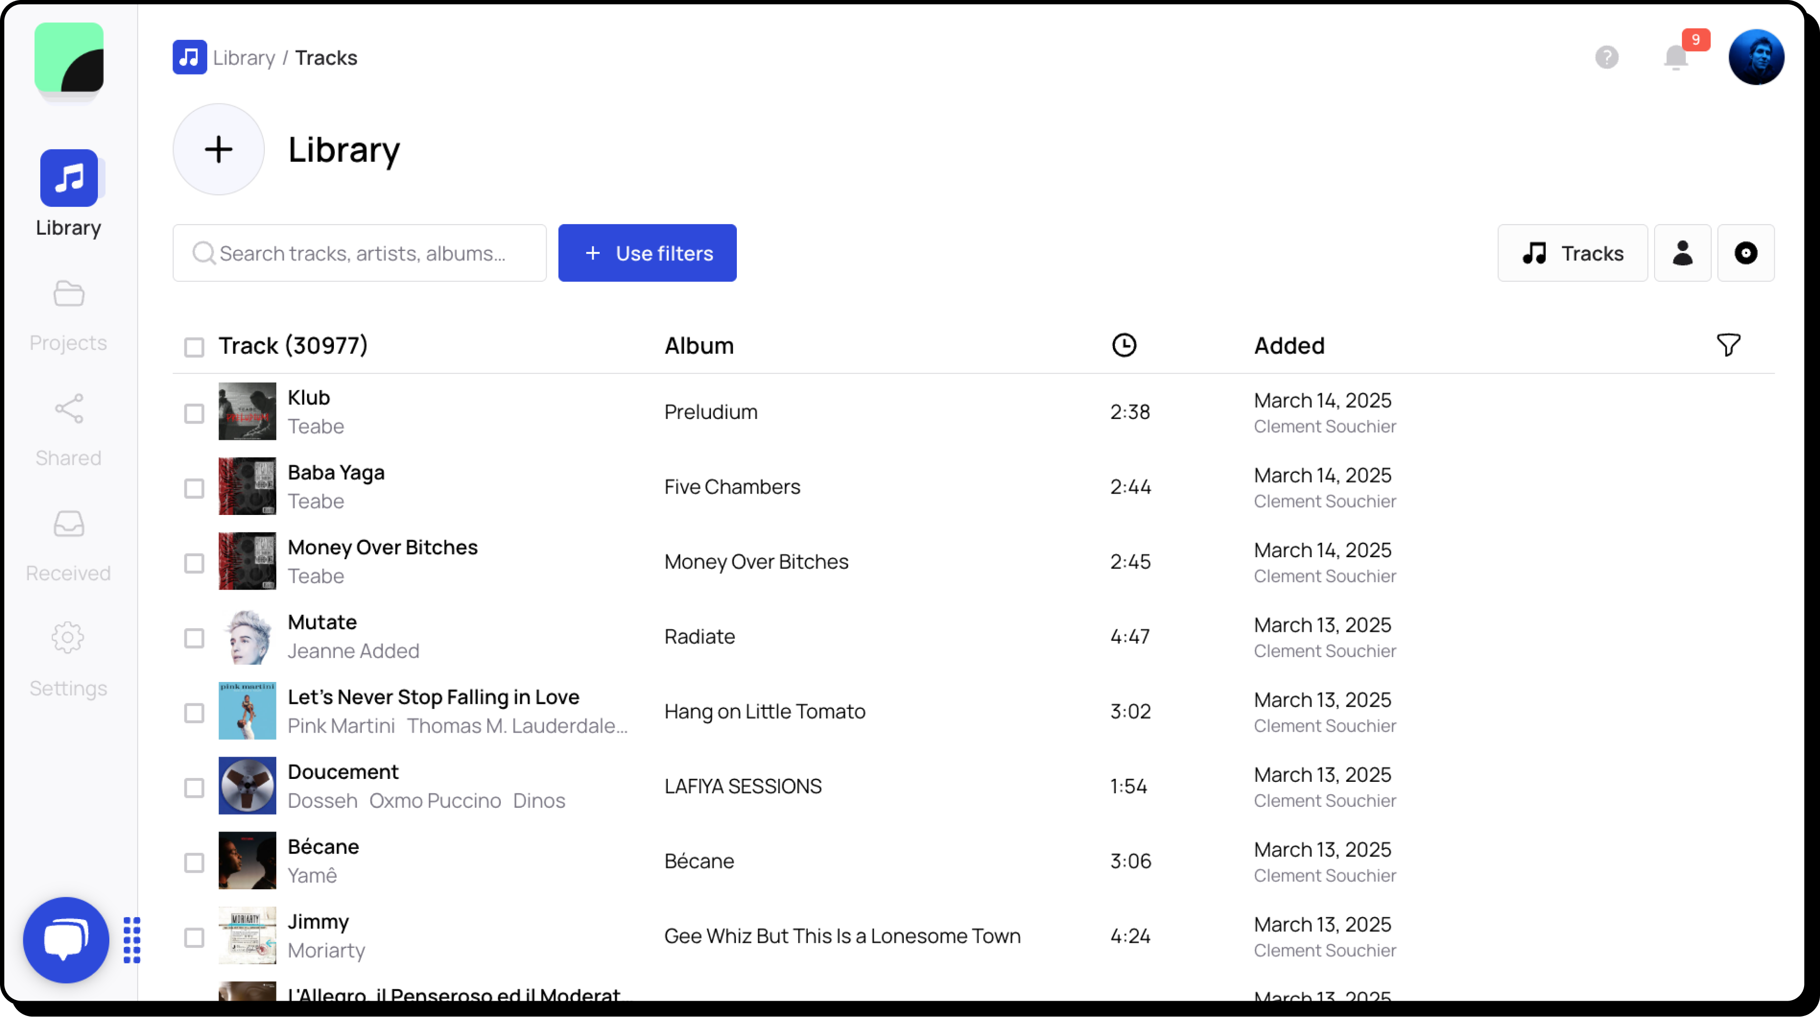Click the Use filters button
This screenshot has height=1017, width=1820.
click(x=647, y=253)
